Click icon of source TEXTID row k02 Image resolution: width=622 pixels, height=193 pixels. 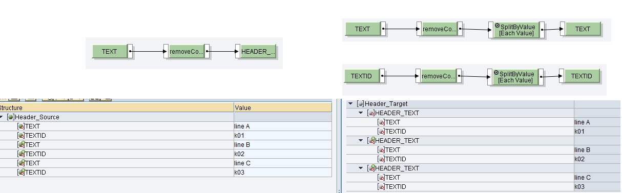coord(21,154)
